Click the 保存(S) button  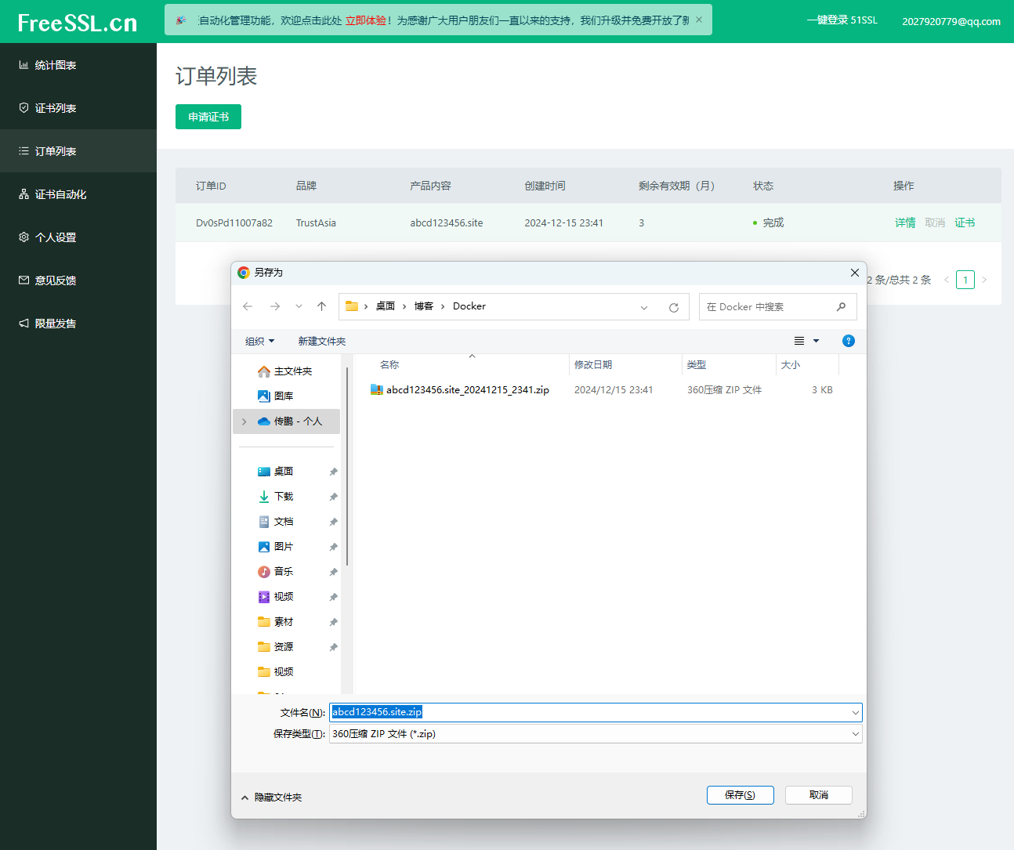741,795
